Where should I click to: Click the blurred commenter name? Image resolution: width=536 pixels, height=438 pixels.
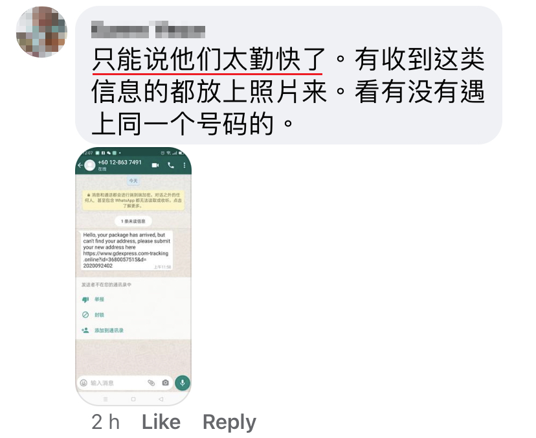click(x=148, y=30)
